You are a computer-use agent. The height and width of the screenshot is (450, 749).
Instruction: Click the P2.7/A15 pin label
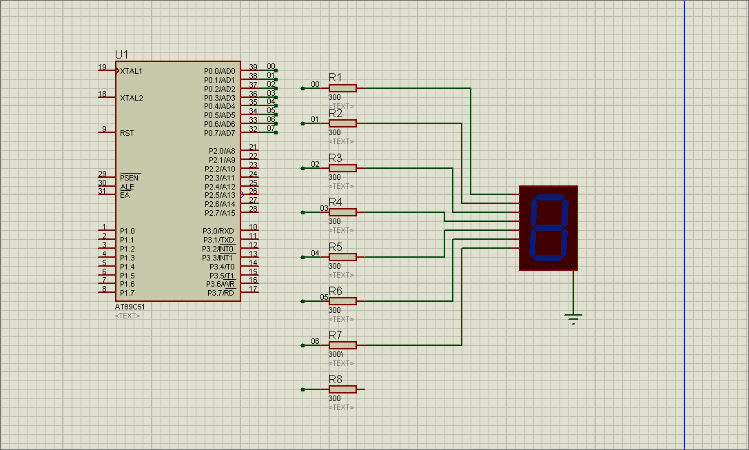(220, 213)
